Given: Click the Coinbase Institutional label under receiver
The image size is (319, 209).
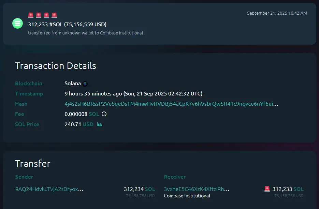Looking at the screenshot, I should tap(187, 196).
